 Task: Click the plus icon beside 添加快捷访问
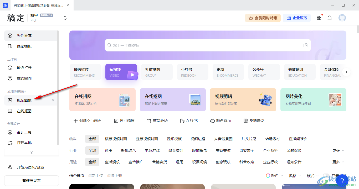(53, 91)
